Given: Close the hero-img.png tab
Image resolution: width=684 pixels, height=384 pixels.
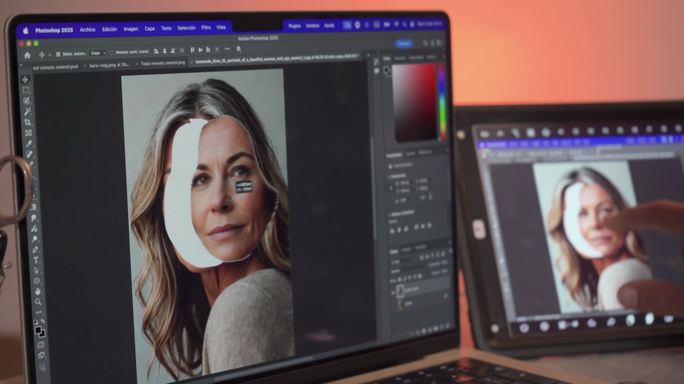Looking at the screenshot, I should tap(85, 66).
